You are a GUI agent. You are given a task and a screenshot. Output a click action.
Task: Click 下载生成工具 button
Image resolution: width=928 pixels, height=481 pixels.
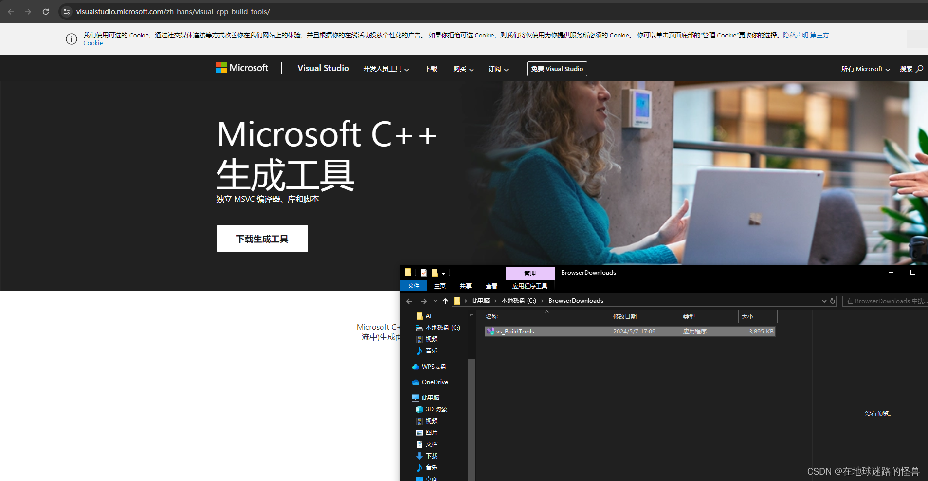click(x=262, y=239)
